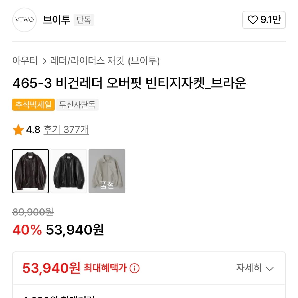Click the 단독 tag beside brand
298x298 pixels.
(84, 20)
